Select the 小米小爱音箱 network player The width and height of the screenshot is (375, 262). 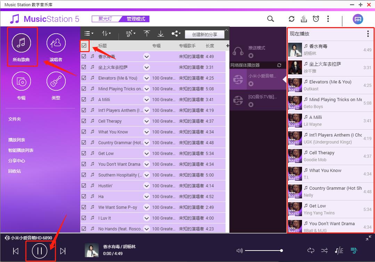(258, 79)
